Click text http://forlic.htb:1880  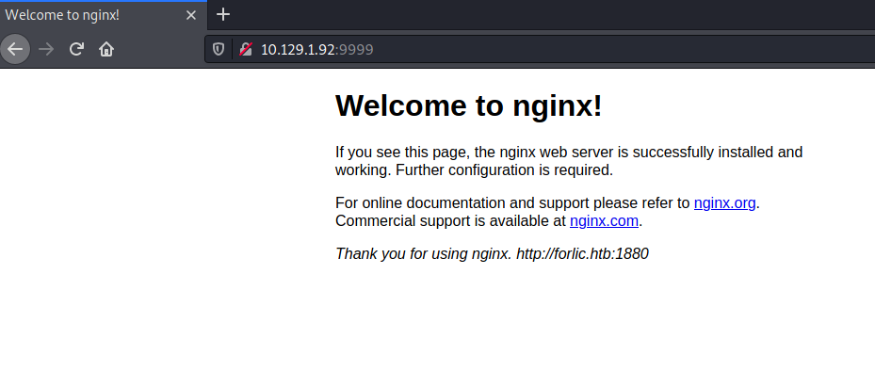[x=582, y=254]
